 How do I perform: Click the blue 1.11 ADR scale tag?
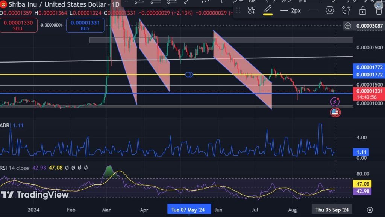pyautogui.click(x=361, y=152)
